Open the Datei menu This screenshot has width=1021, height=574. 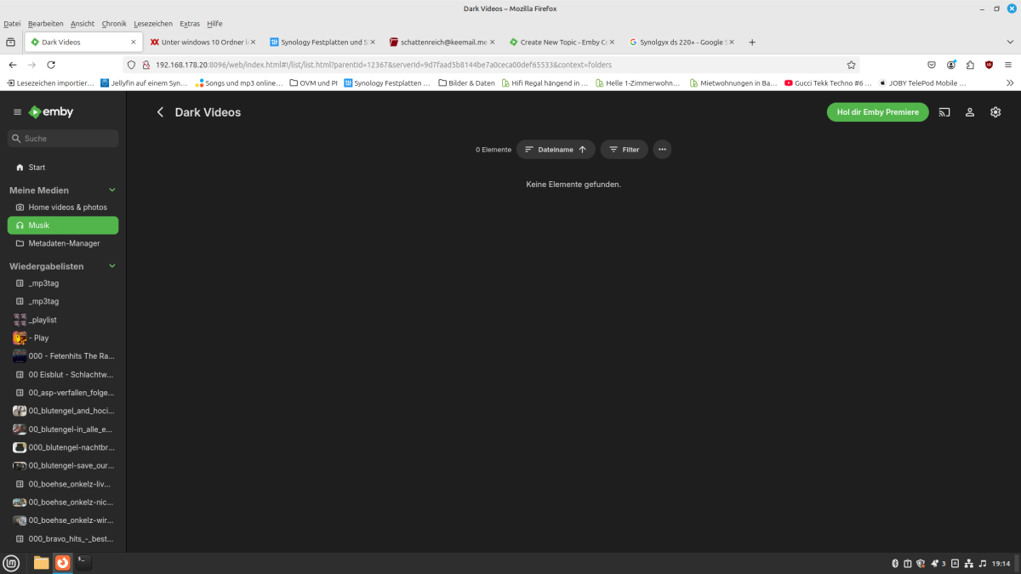12,24
